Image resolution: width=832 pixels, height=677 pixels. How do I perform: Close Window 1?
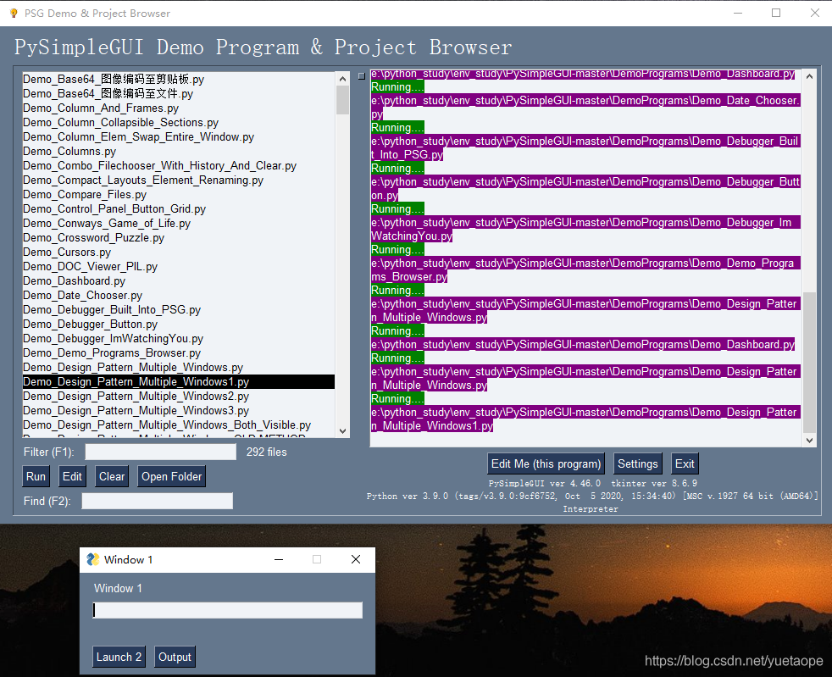[356, 559]
